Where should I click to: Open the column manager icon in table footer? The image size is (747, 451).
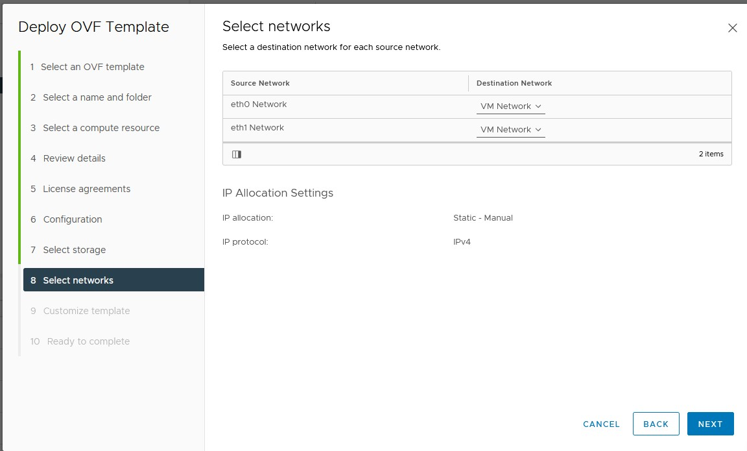point(237,154)
